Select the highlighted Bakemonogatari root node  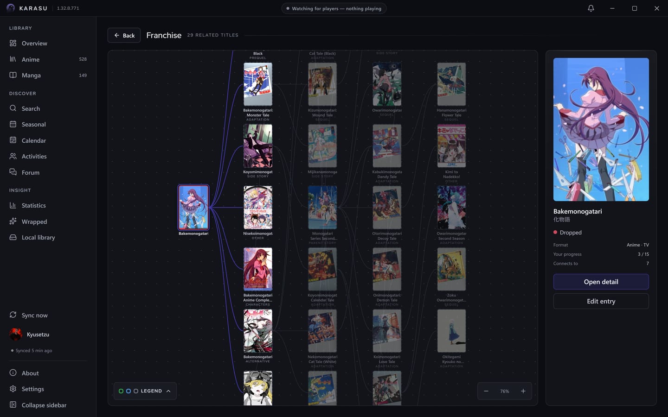[x=193, y=208]
